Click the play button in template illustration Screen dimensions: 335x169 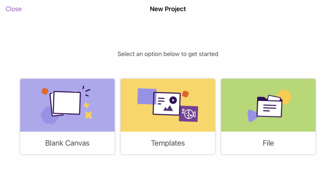click(173, 100)
